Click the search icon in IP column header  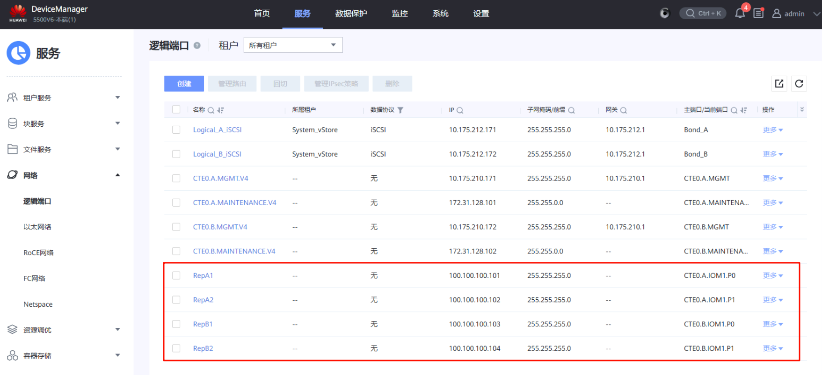pyautogui.click(x=460, y=110)
